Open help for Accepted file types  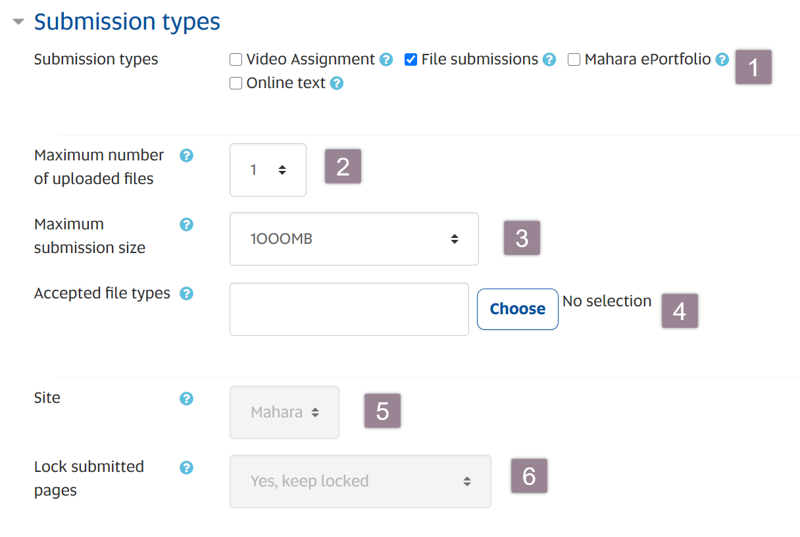point(186,294)
